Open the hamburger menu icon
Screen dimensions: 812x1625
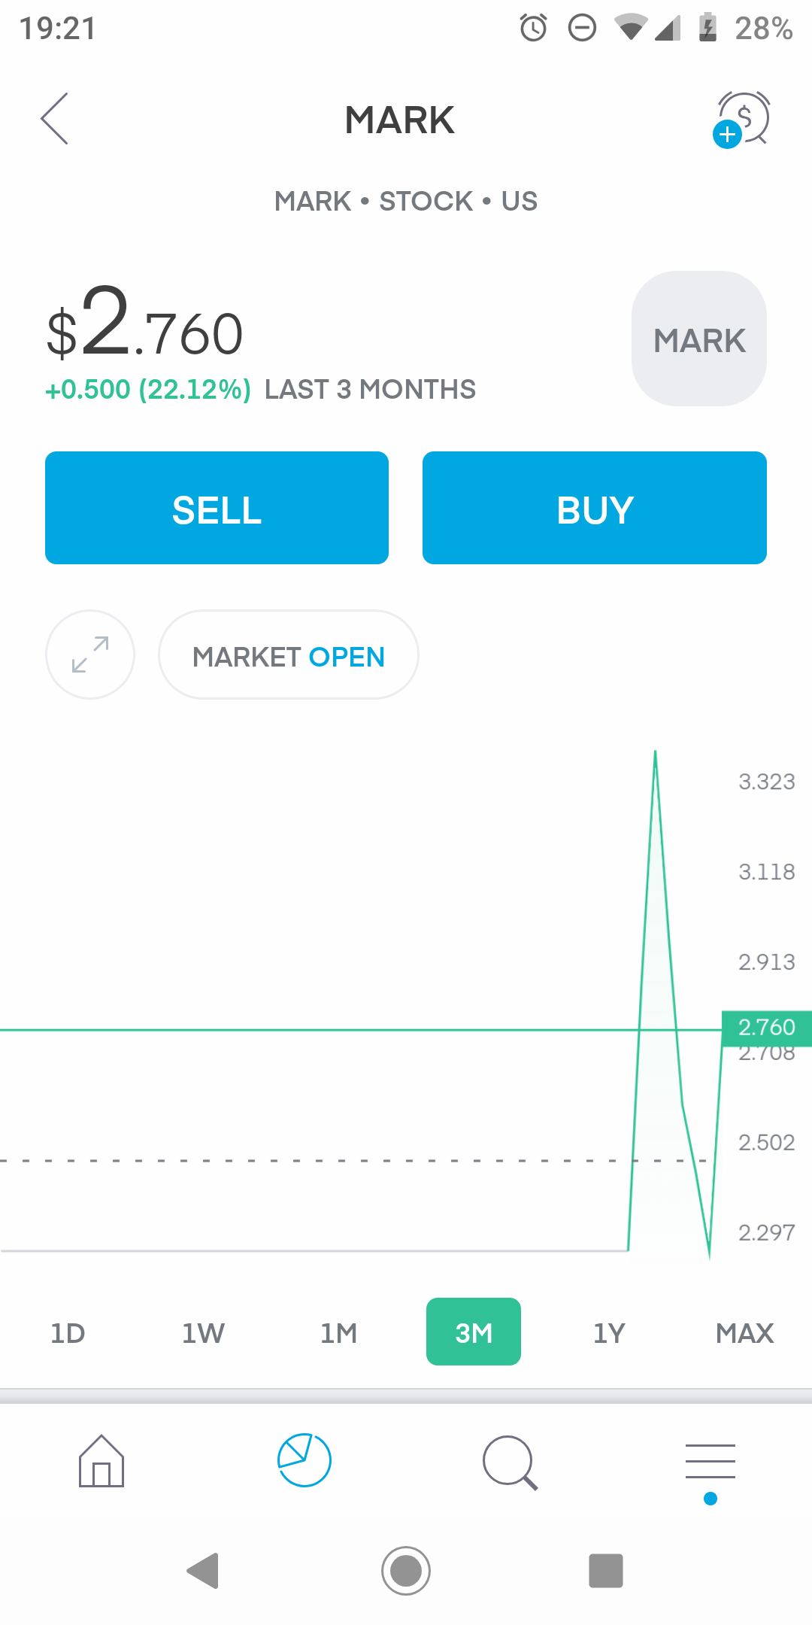tap(710, 1462)
